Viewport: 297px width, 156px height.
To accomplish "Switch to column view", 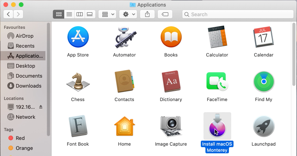I will tap(80, 14).
